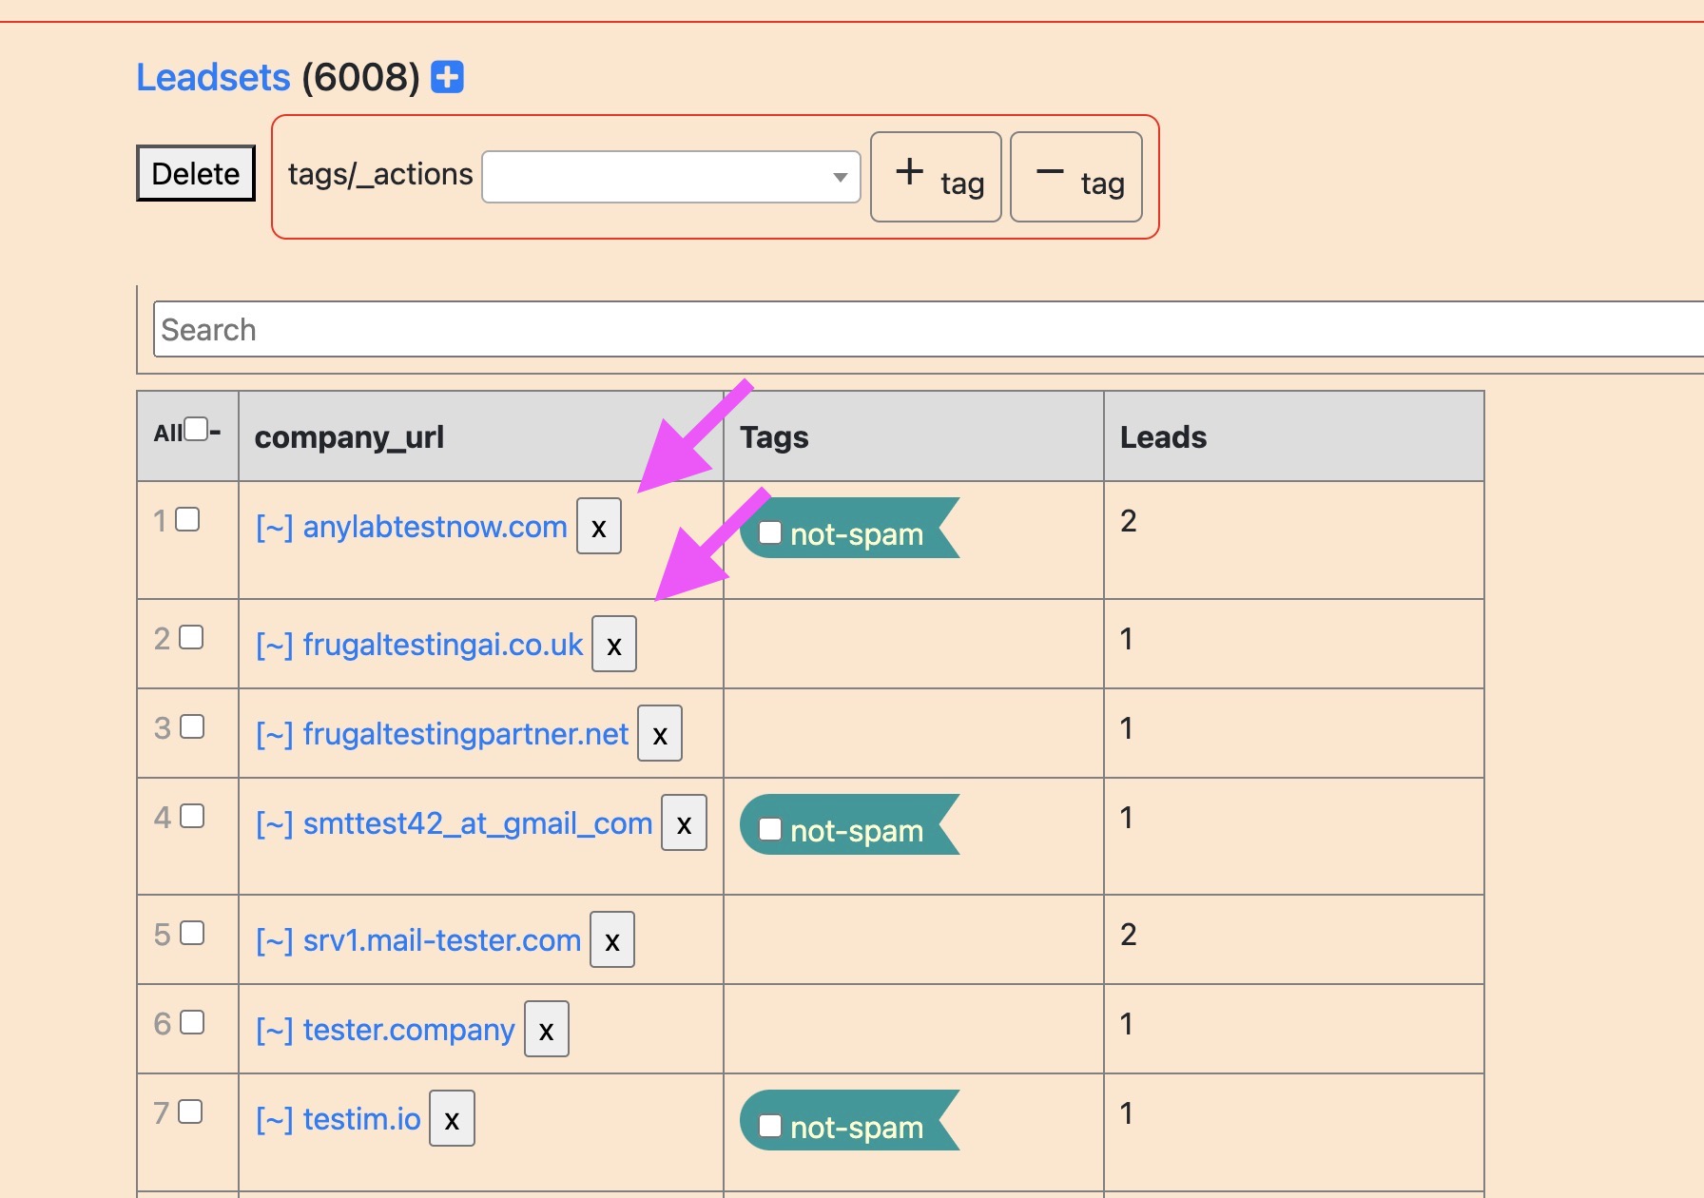Click the blue plus icon beside Leadsets
This screenshot has width=1704, height=1198.
(447, 77)
